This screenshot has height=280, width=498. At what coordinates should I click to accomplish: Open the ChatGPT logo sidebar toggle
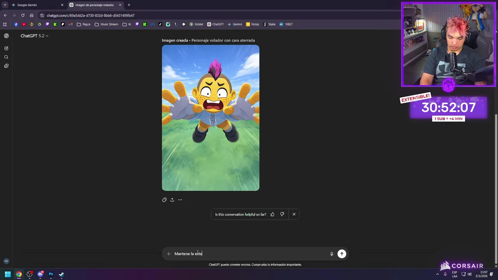(x=6, y=36)
